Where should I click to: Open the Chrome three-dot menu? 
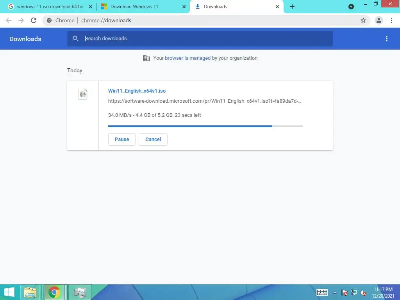point(391,20)
